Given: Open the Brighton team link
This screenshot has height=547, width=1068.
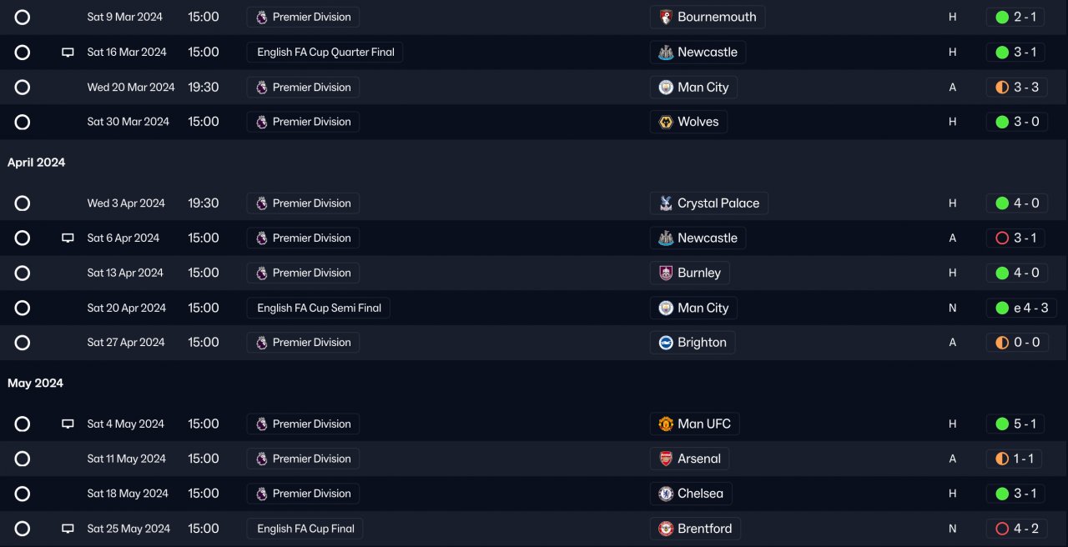Looking at the screenshot, I should coord(702,343).
